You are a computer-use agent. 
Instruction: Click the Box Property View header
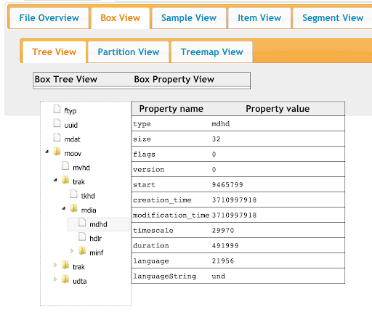(x=174, y=80)
